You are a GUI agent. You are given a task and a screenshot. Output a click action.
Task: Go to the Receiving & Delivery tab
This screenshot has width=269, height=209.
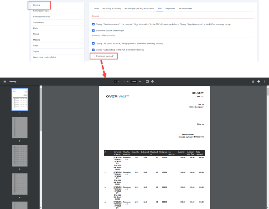coord(112,8)
